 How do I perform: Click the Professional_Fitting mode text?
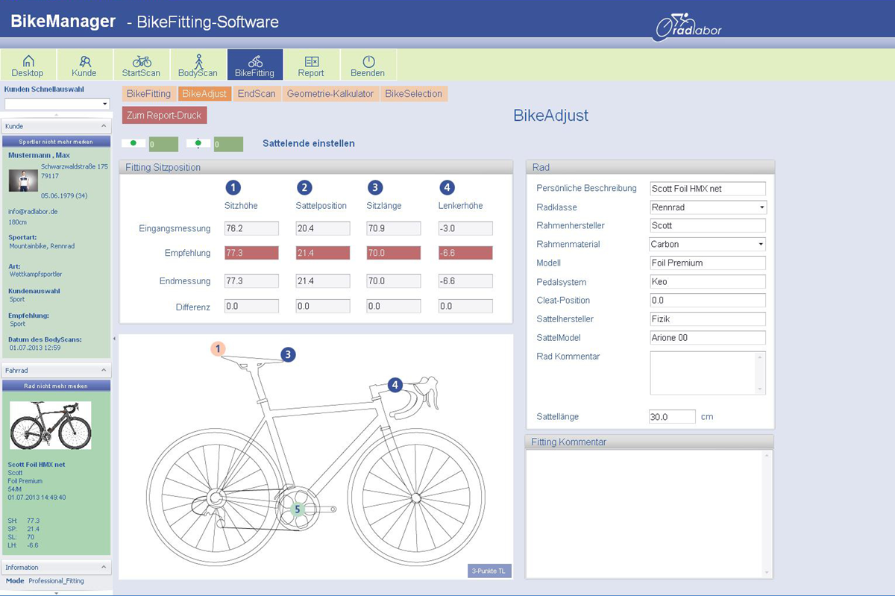click(57, 580)
